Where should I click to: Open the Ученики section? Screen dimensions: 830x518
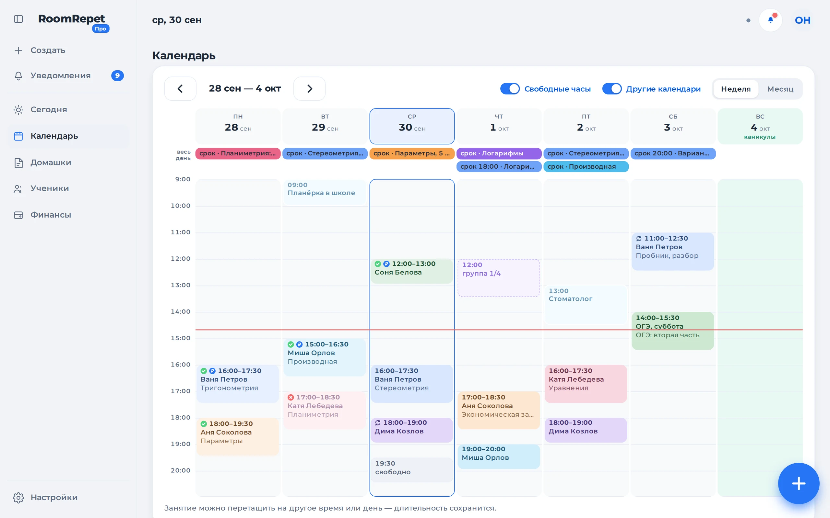pos(68,189)
